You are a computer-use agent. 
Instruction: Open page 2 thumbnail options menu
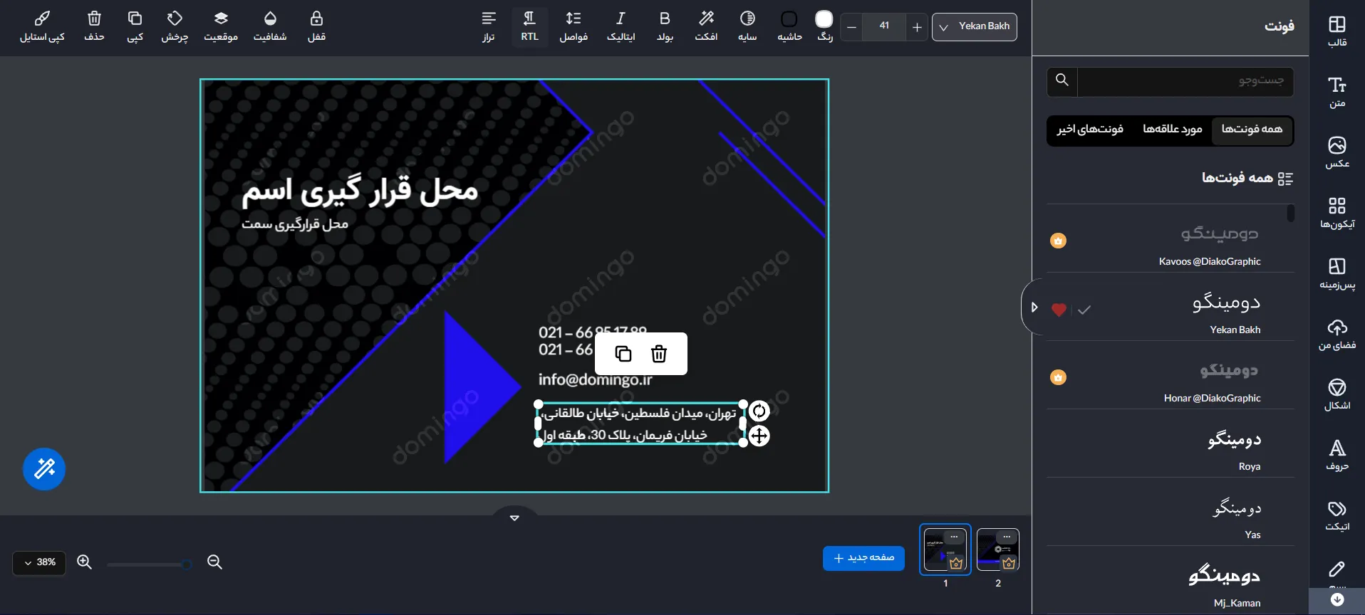1007,537
